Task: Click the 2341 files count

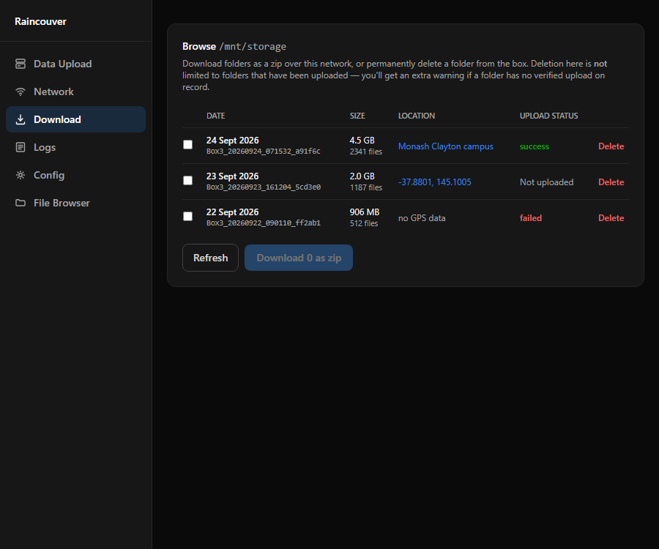Action: (365, 152)
